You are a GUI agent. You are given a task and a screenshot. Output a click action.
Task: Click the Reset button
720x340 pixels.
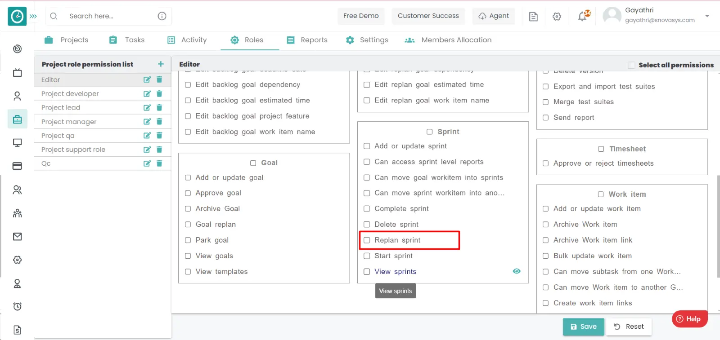tap(629, 327)
